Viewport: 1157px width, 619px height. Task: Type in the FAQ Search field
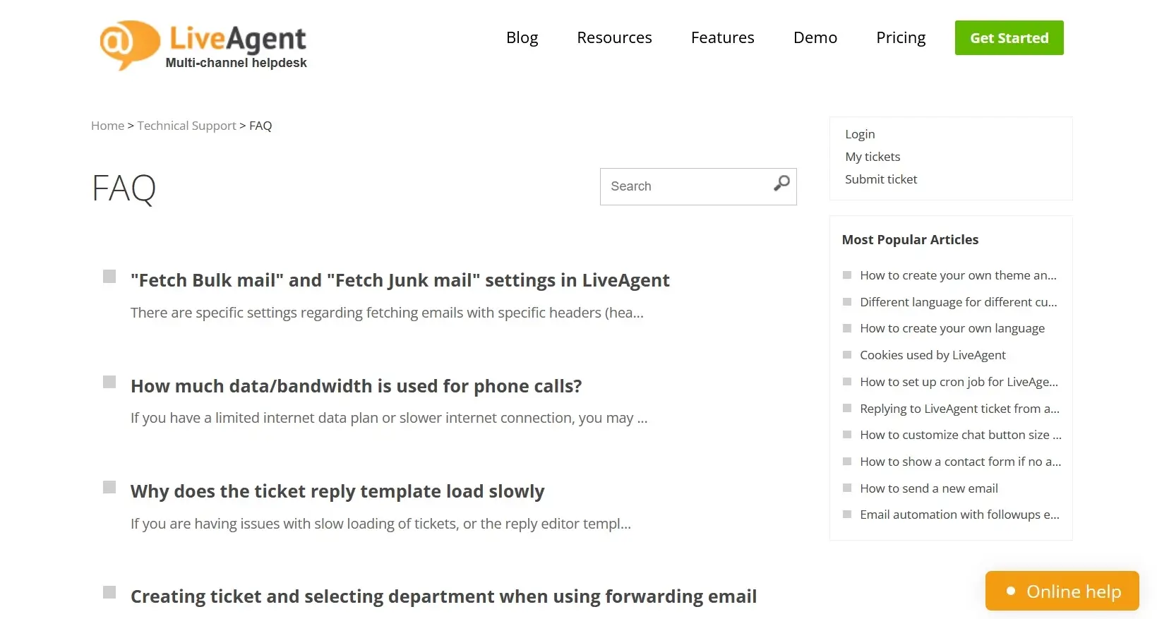coord(685,186)
